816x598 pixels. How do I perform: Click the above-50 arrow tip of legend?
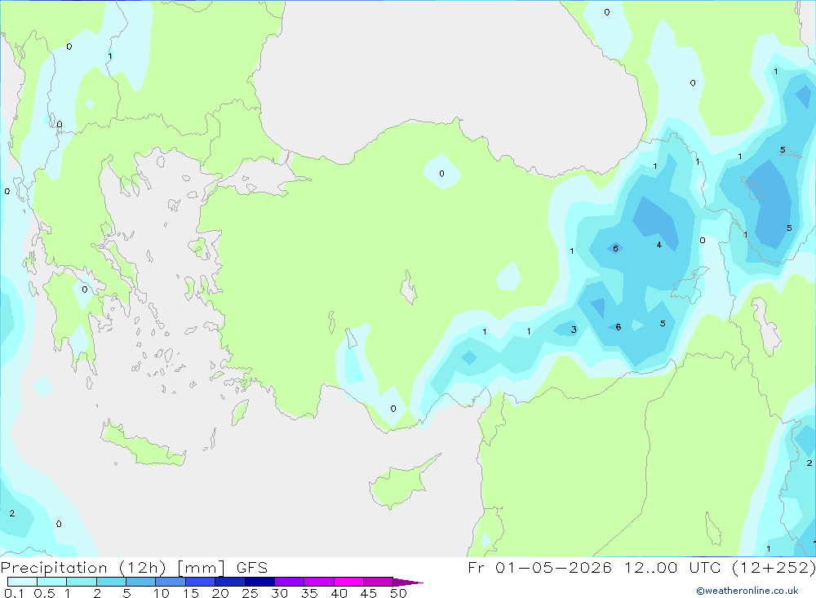[x=408, y=582]
